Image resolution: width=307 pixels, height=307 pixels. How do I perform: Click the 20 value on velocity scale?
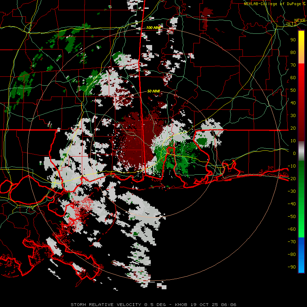(293, 128)
